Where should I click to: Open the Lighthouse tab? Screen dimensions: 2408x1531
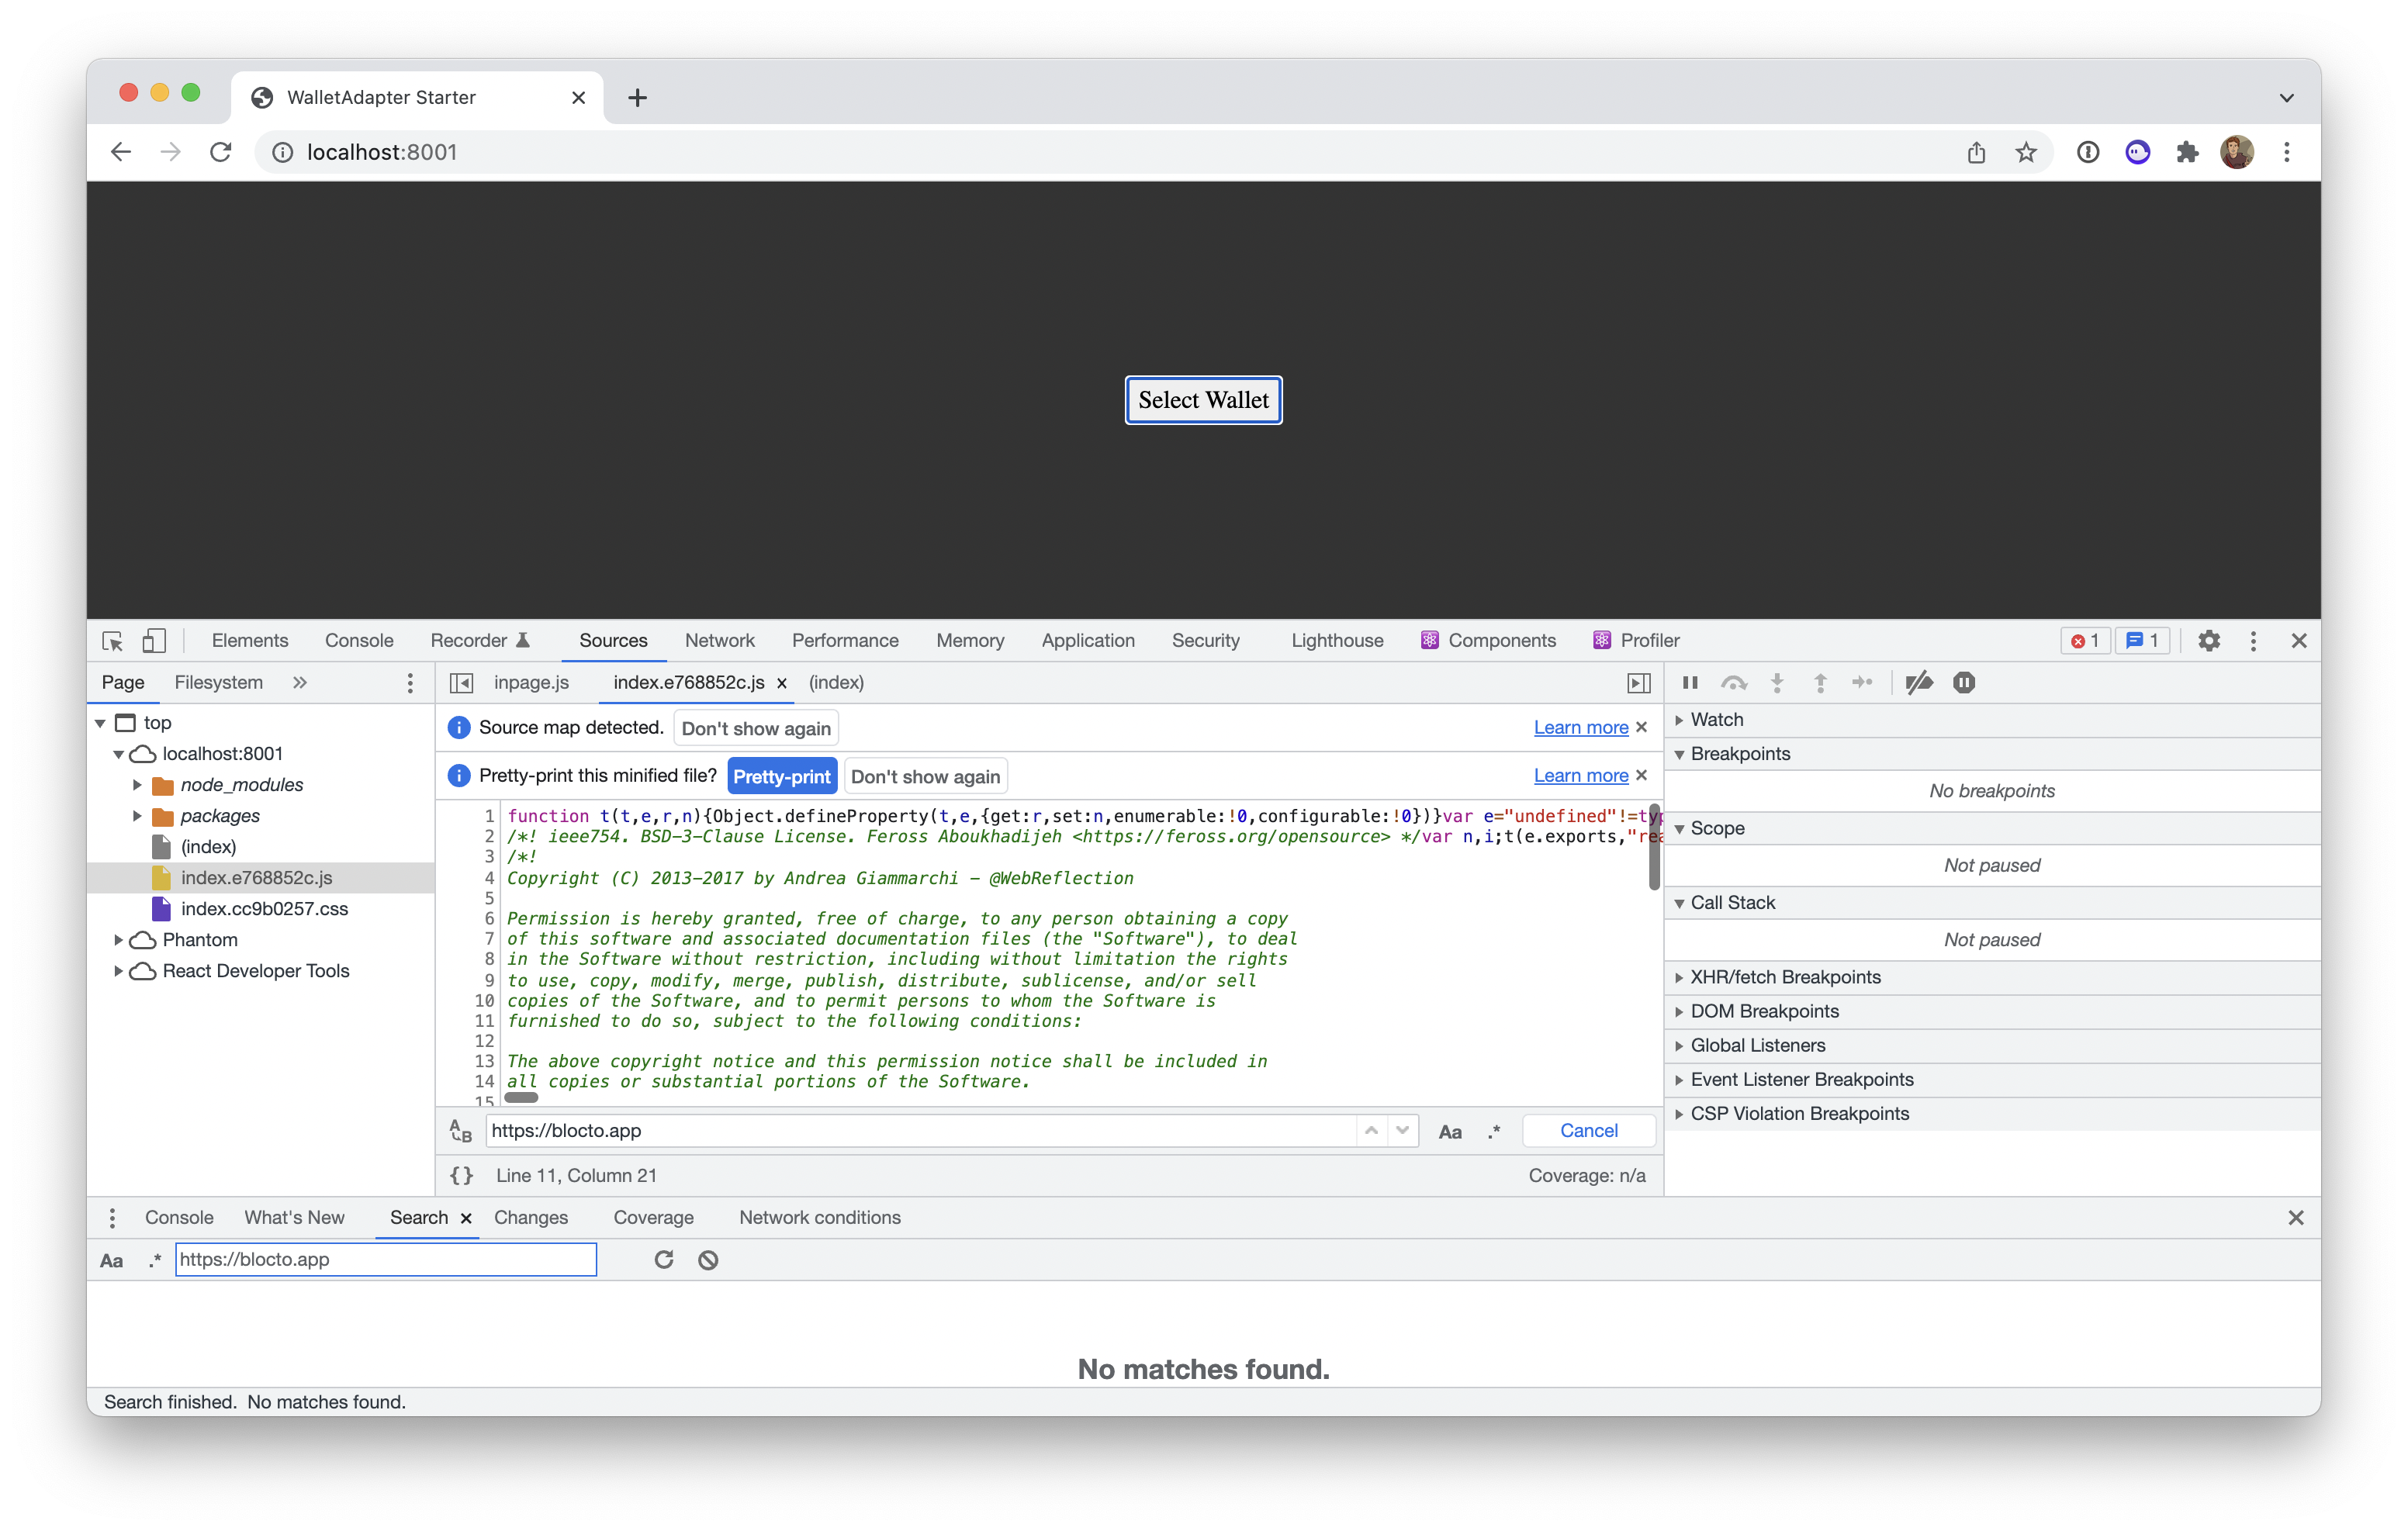1337,641
